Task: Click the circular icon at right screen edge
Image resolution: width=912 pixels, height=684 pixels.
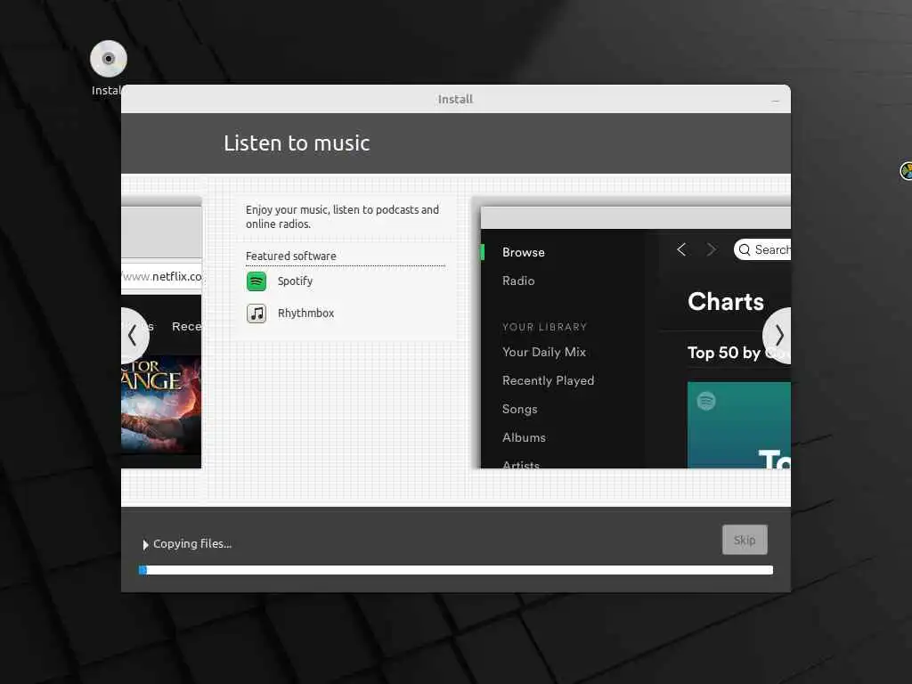Action: point(906,171)
